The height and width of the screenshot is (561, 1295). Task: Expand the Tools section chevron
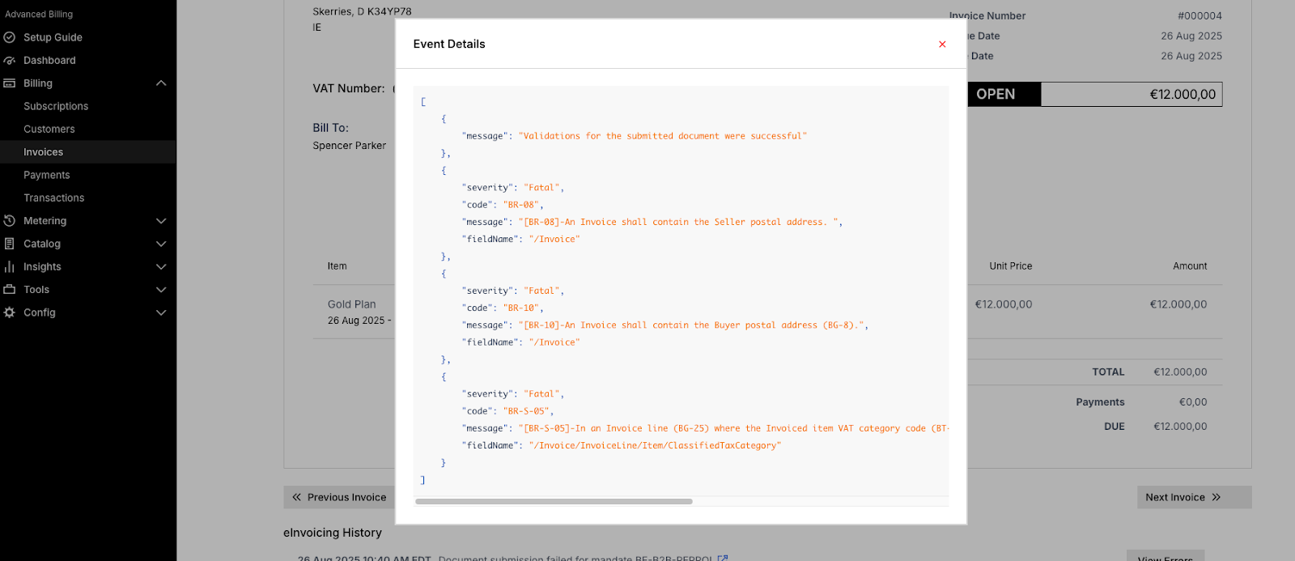(161, 290)
